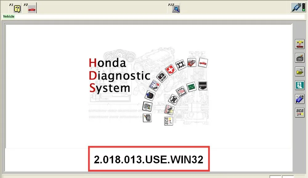Select new vehicle with yellow and red cars icon
308x178 pixels.
pyautogui.click(x=300, y=44)
